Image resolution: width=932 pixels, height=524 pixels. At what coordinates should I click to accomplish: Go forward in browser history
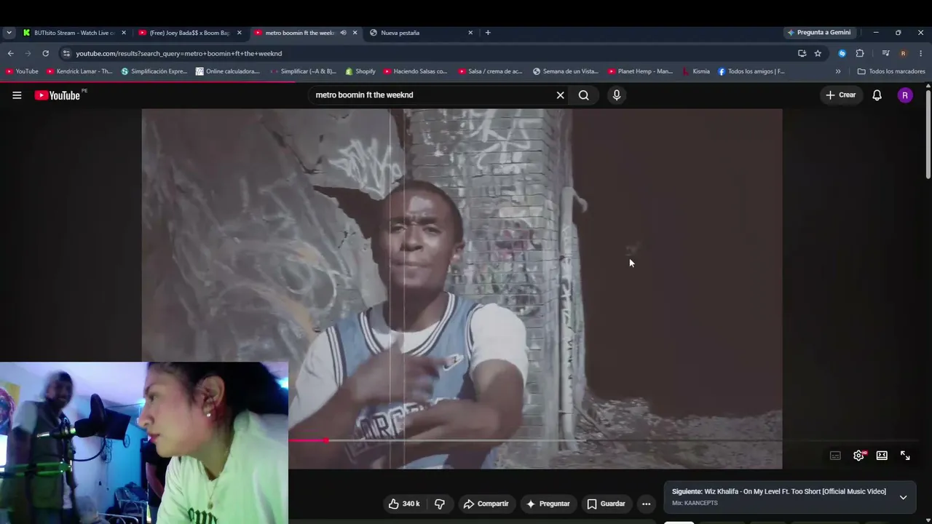pos(28,53)
